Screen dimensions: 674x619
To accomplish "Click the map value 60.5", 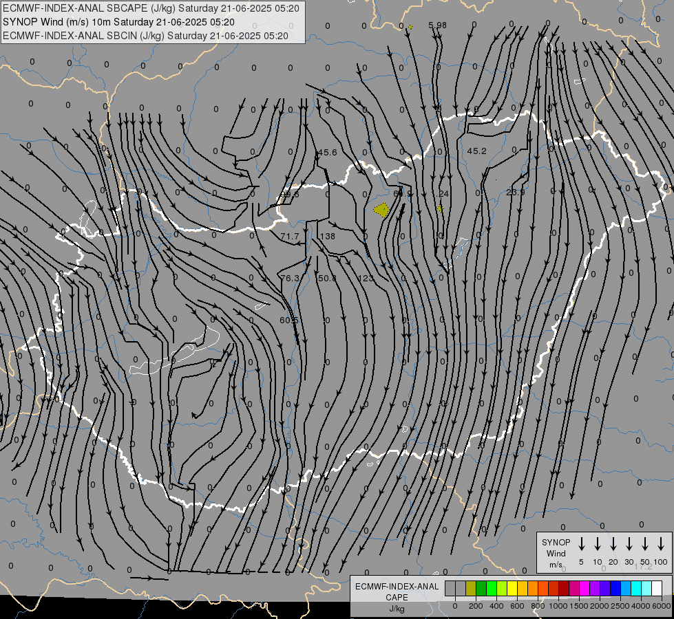I will pyautogui.click(x=289, y=321).
